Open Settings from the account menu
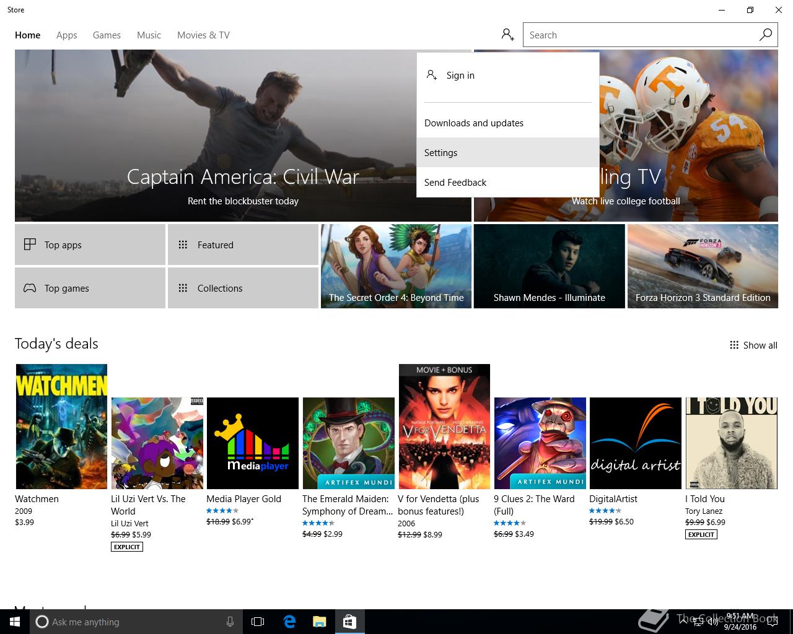Image resolution: width=793 pixels, height=634 pixels. [508, 152]
